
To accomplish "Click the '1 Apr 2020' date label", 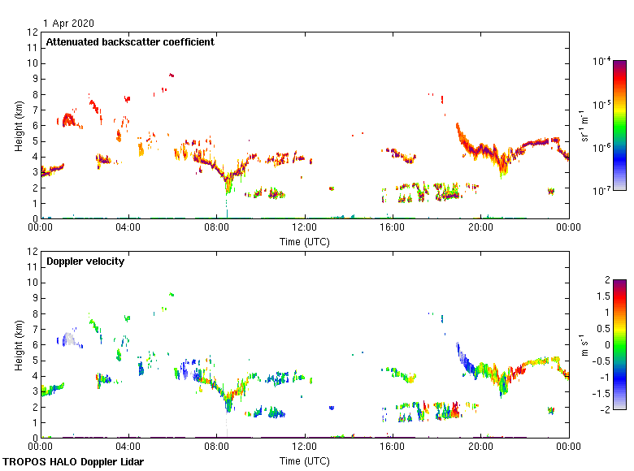I will pos(68,24).
